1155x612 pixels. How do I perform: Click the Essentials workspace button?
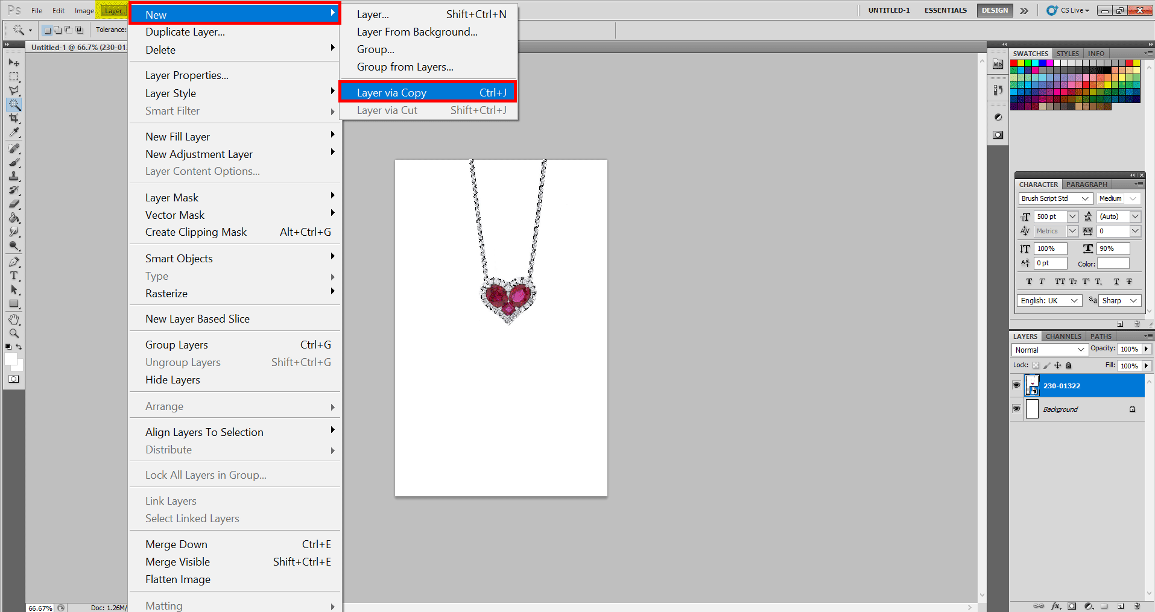(945, 10)
